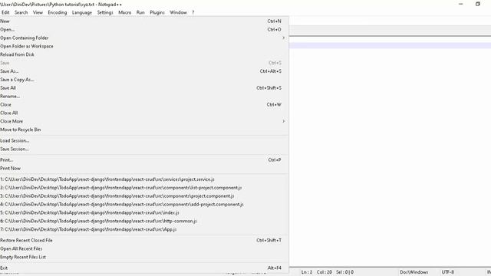Viewport: 491px width, 276px height.
Task: Select Open All Recent Files
Action: pyautogui.click(x=144, y=248)
